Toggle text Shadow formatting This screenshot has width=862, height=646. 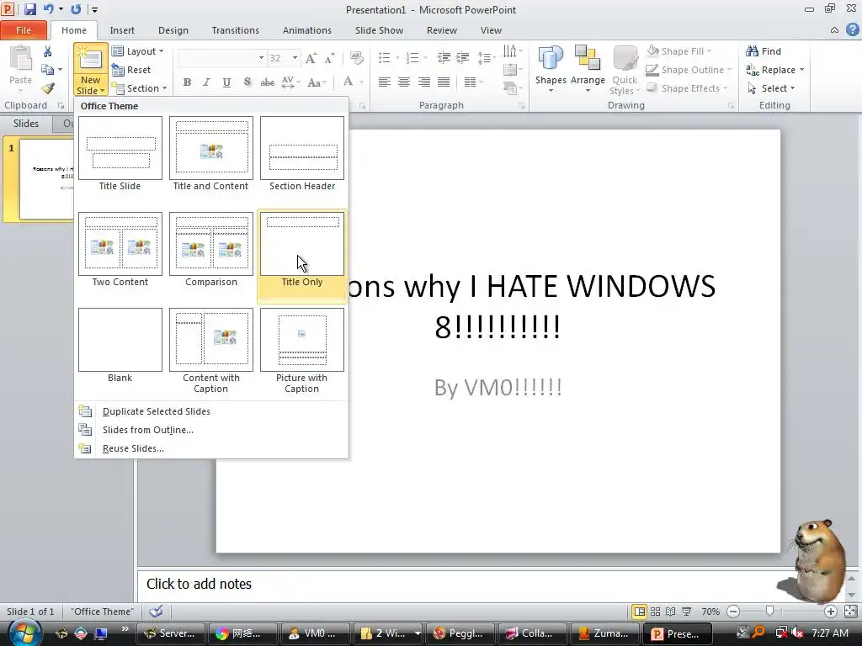click(x=247, y=82)
